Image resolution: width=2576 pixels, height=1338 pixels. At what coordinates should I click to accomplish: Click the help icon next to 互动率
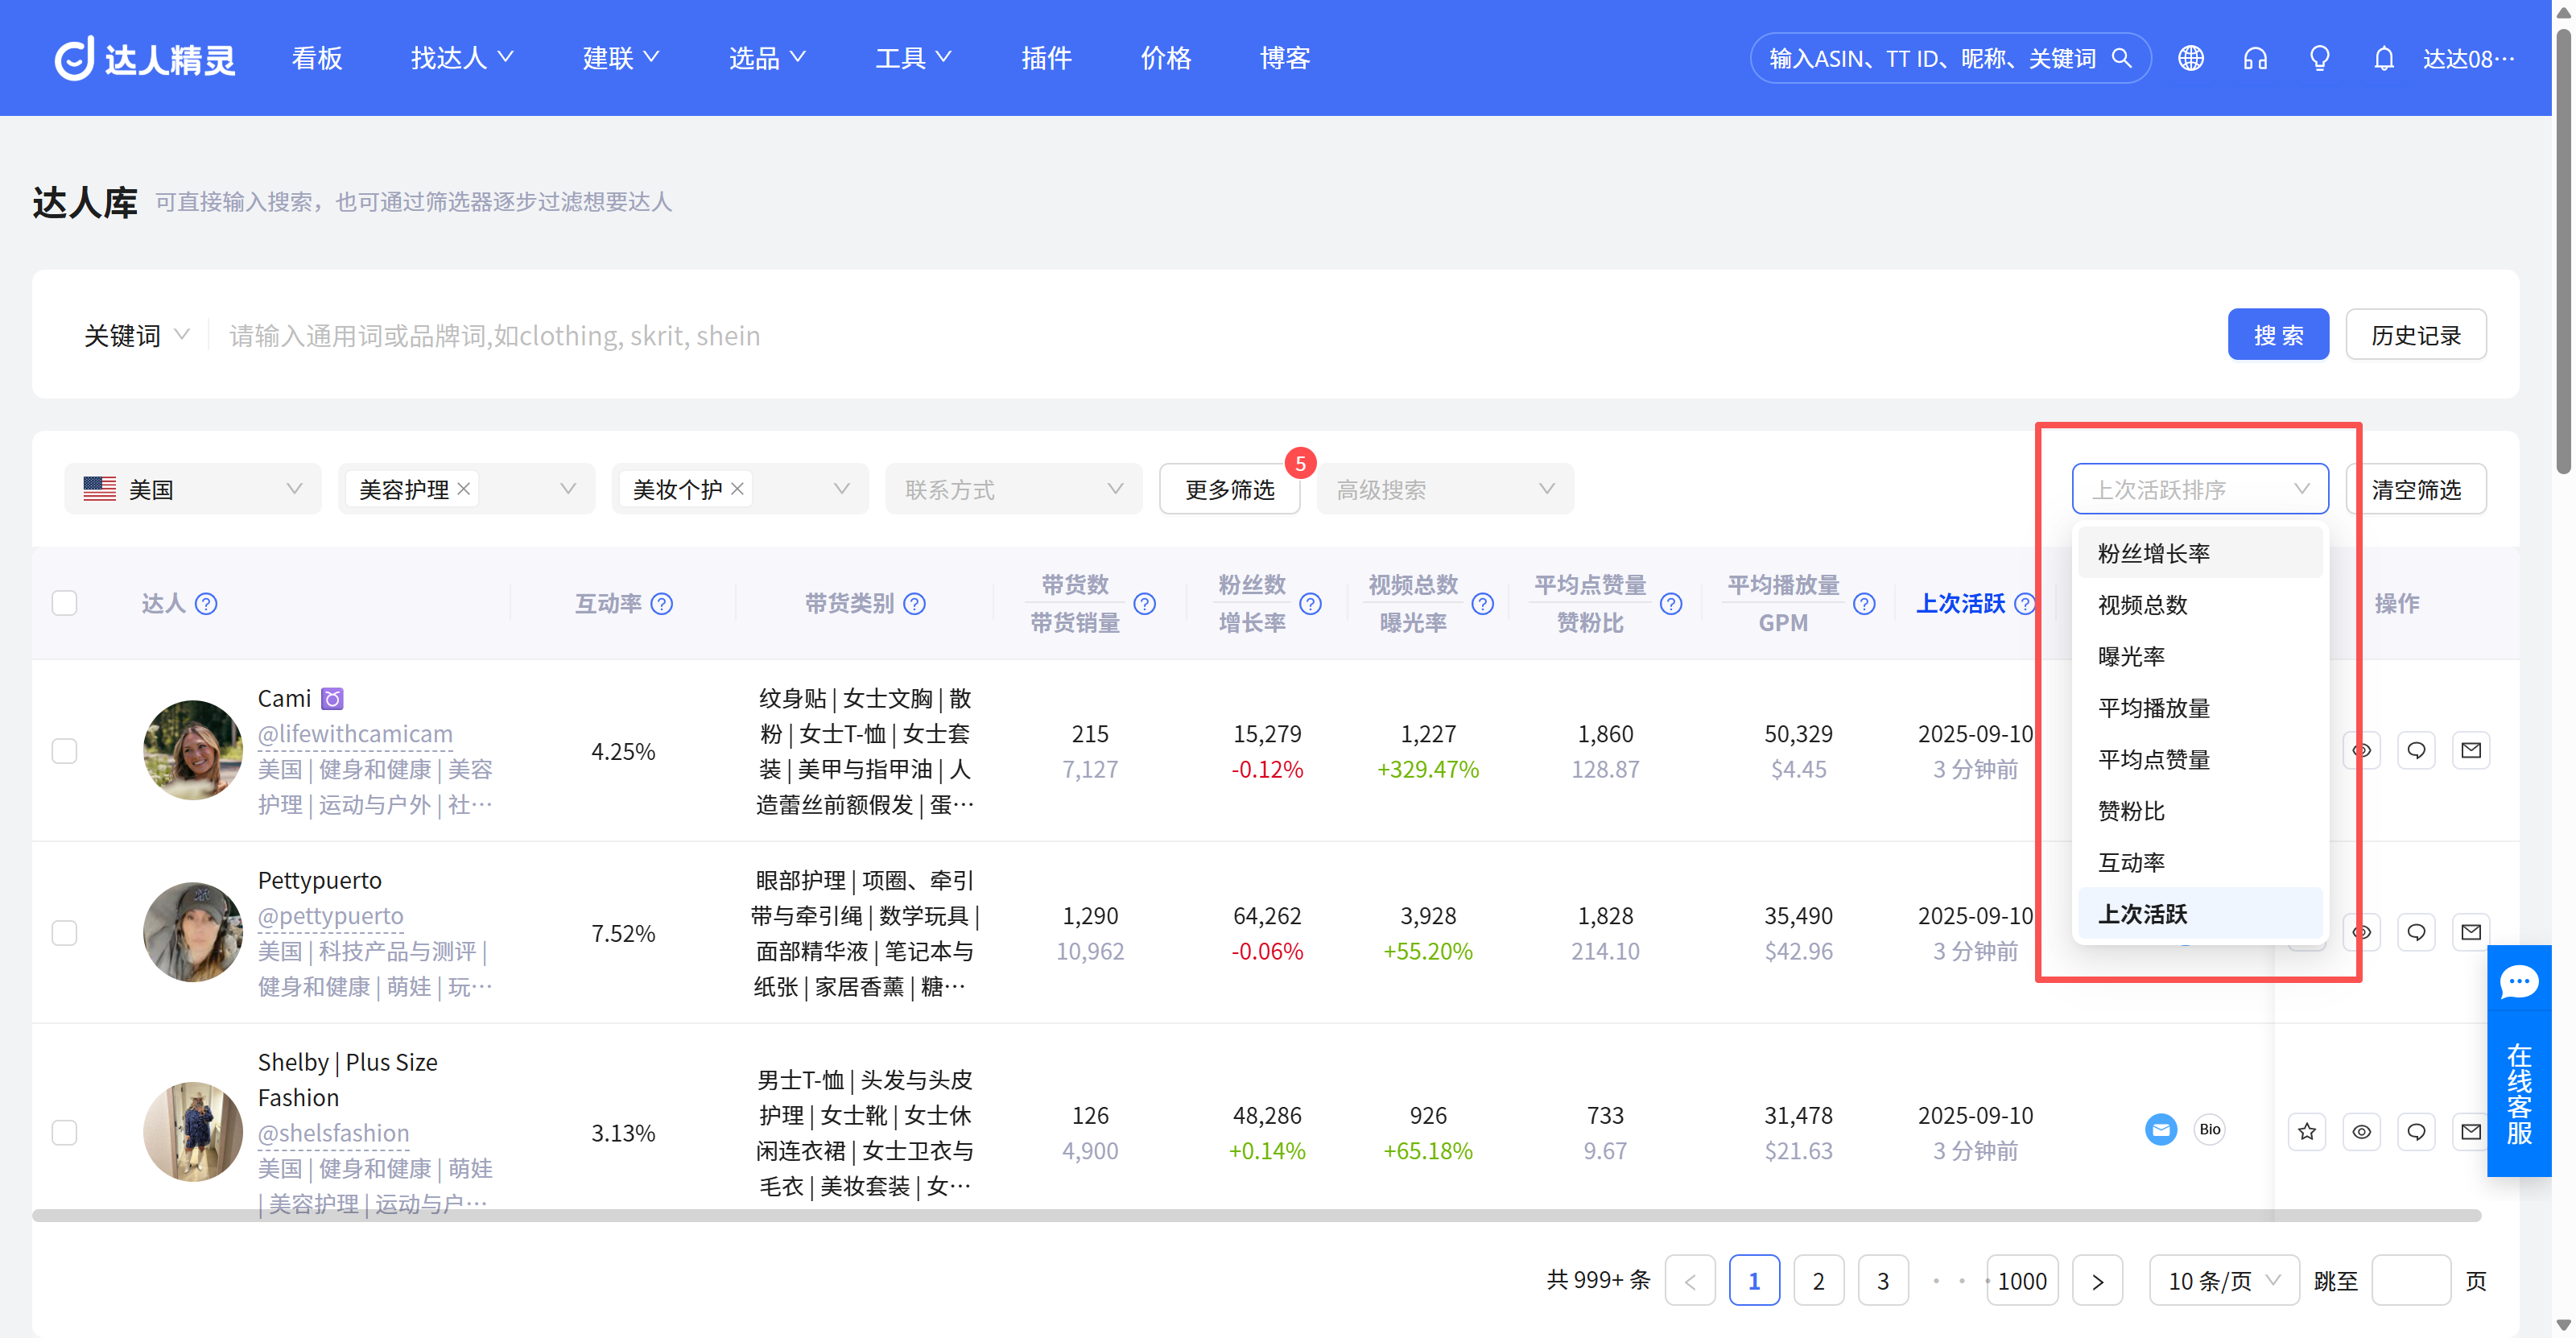click(662, 603)
